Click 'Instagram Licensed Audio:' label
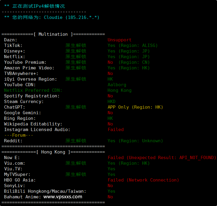The height and width of the screenshot is (206, 217). pyautogui.click(x=37, y=130)
